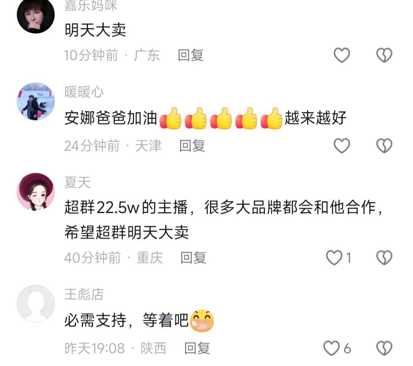Open 夏天's cartoon girl avatar
The image size is (413, 366).
(36, 192)
